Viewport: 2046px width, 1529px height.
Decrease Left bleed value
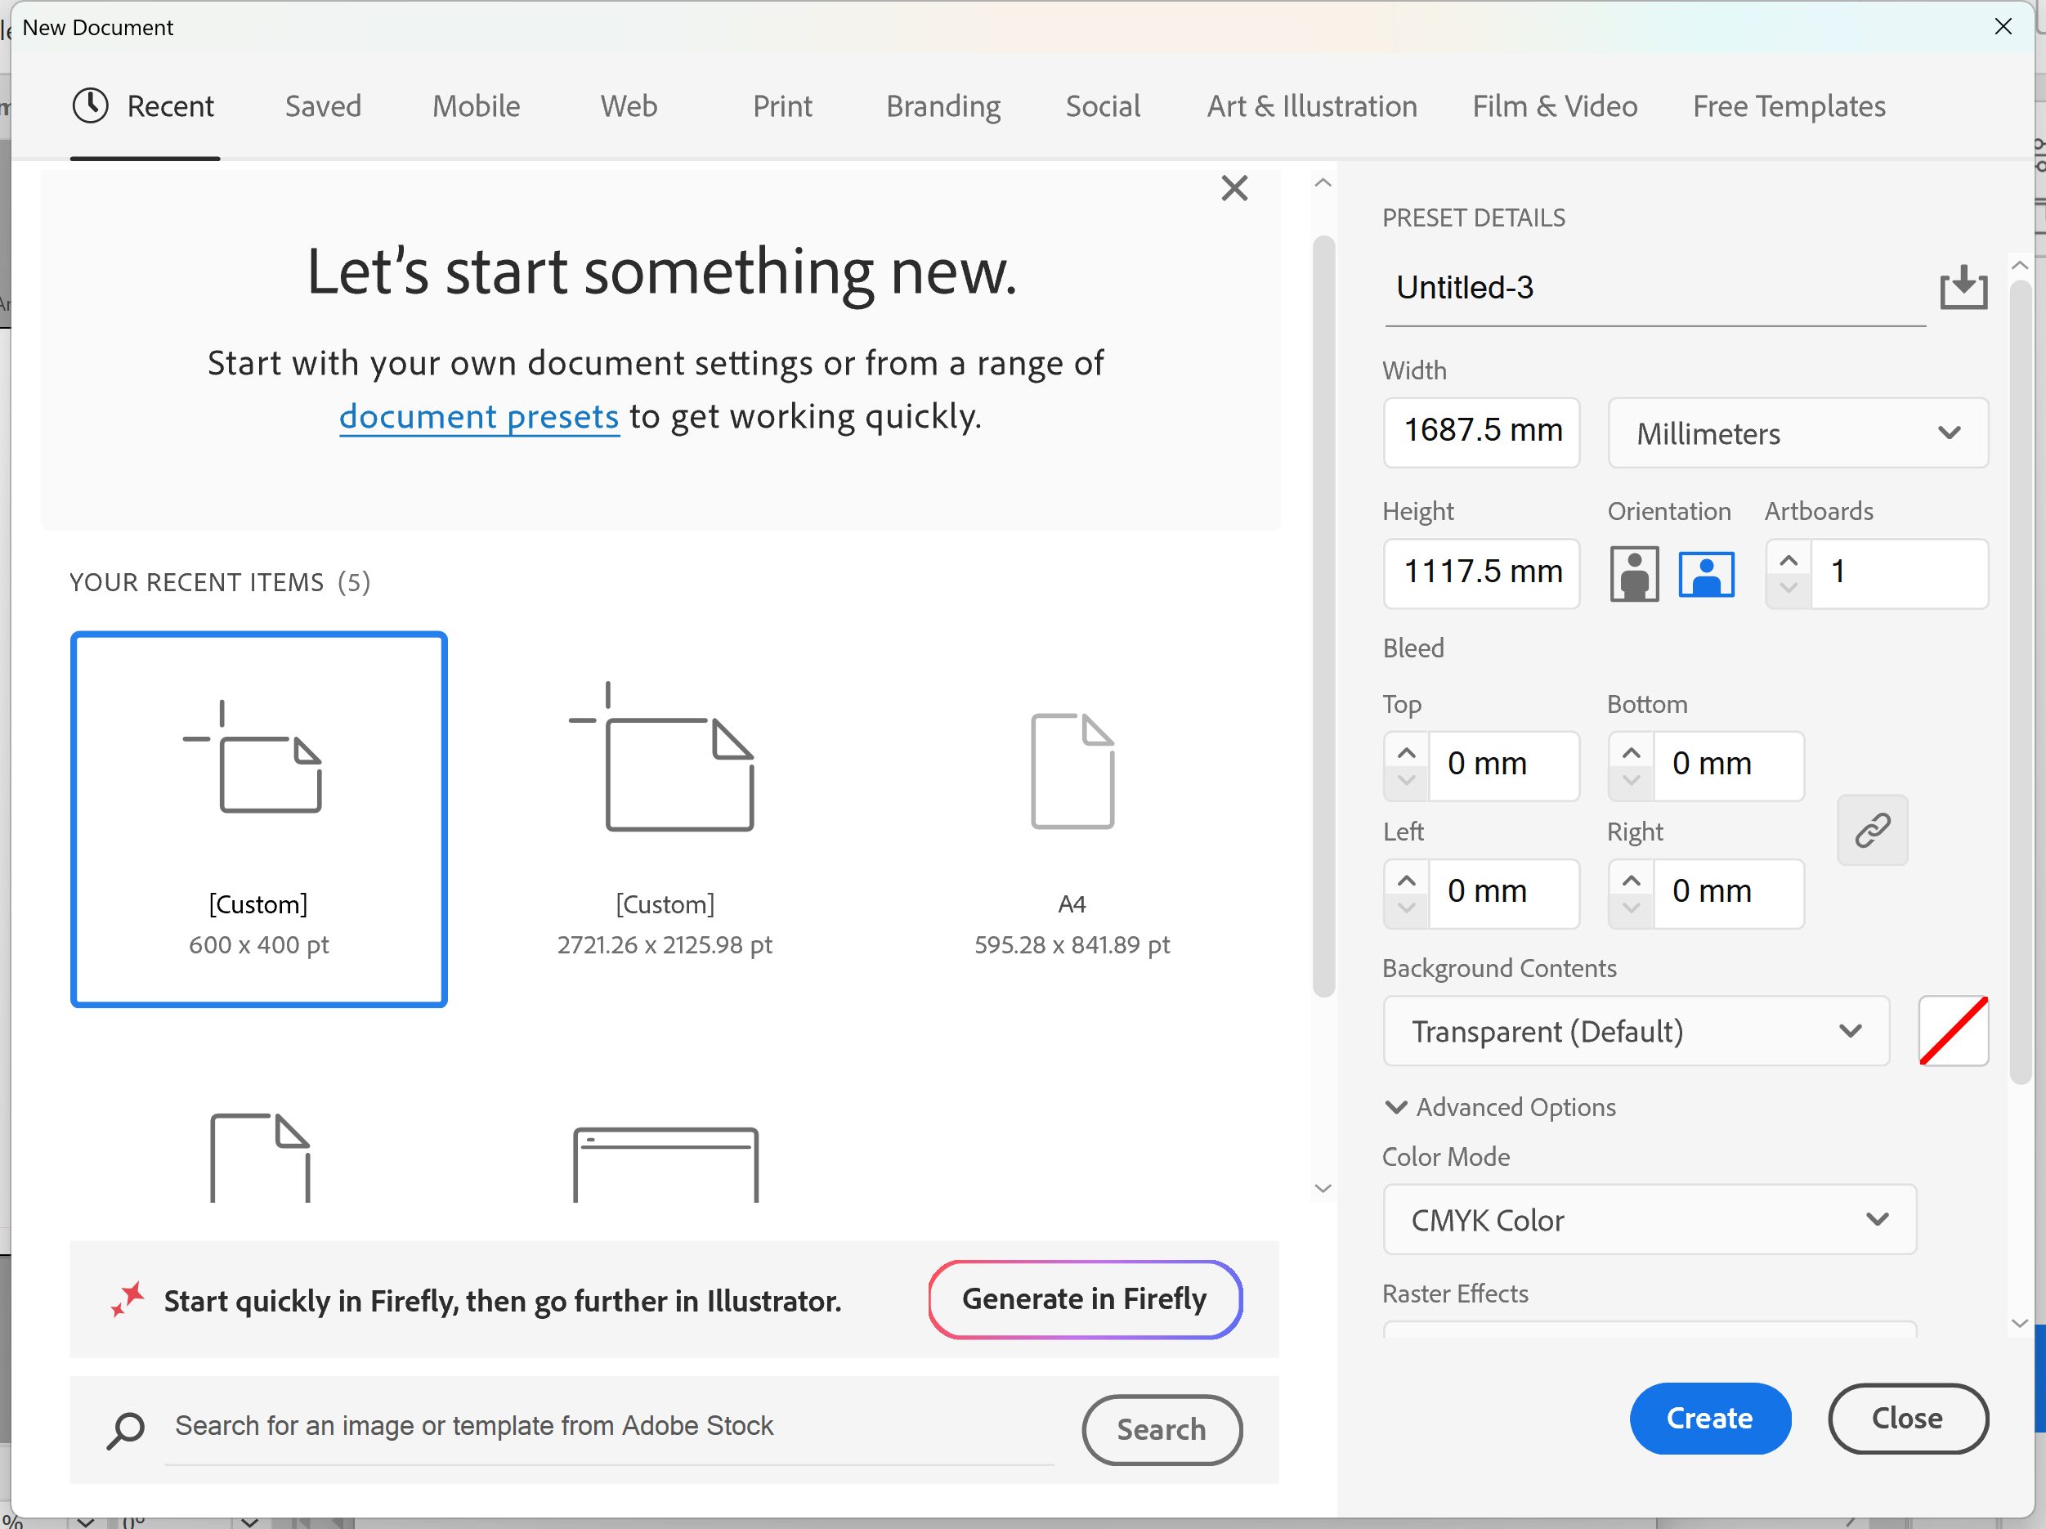pyautogui.click(x=1406, y=908)
